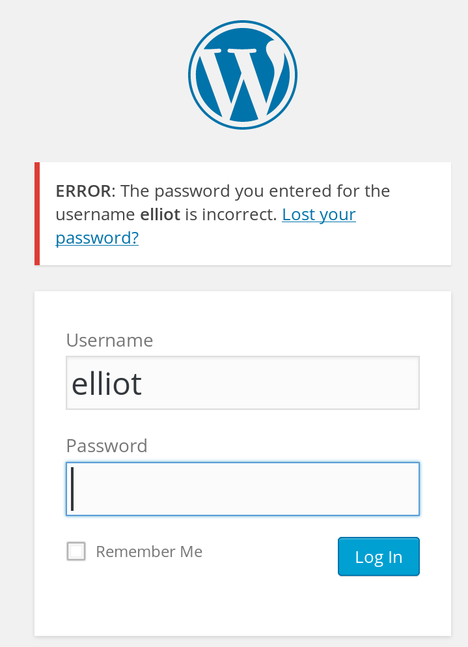Click the bold ERROR text in notice
Viewport: 468px width, 647px height.
pos(83,191)
